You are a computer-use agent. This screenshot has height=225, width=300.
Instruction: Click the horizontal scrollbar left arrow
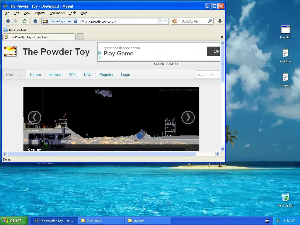pyautogui.click(x=5, y=154)
